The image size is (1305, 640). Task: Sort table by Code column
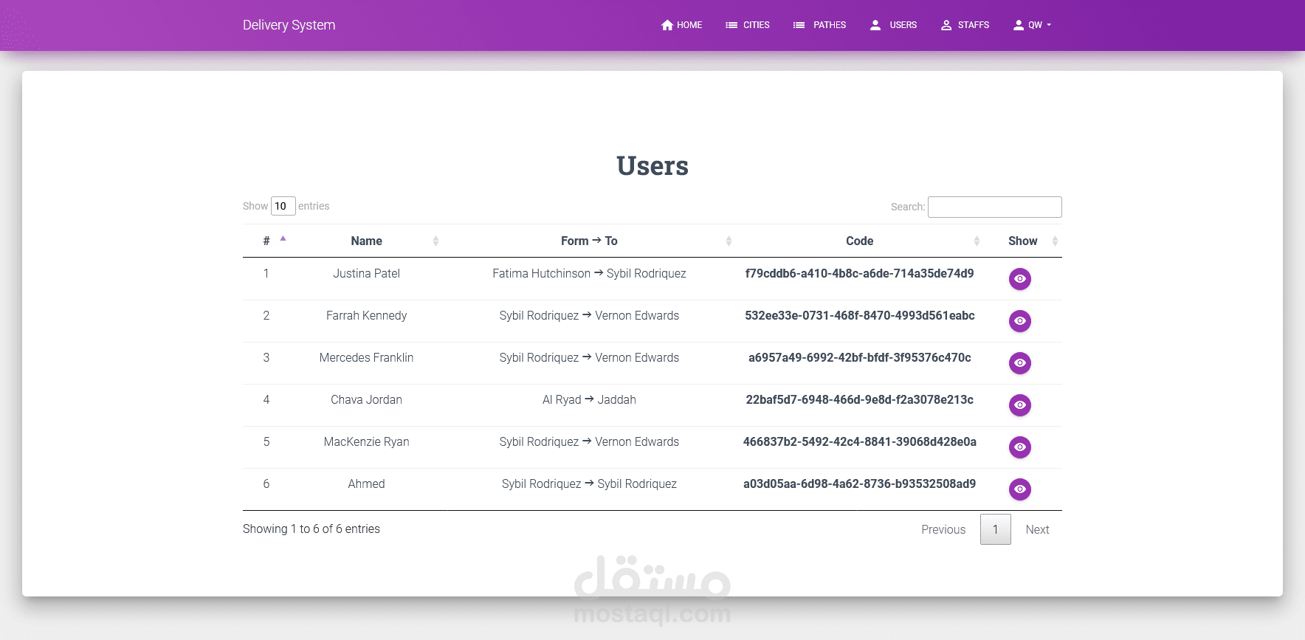pyautogui.click(x=859, y=241)
